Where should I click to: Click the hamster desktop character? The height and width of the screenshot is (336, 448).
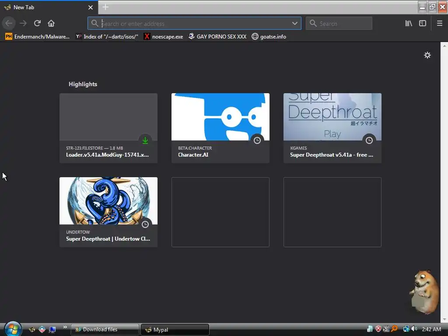click(x=424, y=291)
